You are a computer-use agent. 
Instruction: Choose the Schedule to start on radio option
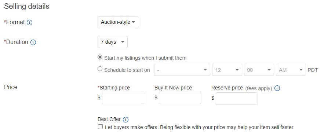[100, 69]
